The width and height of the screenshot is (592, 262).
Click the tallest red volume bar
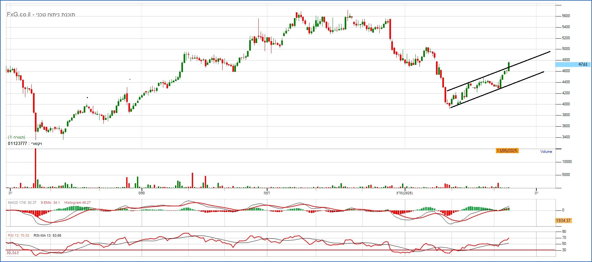[35, 168]
